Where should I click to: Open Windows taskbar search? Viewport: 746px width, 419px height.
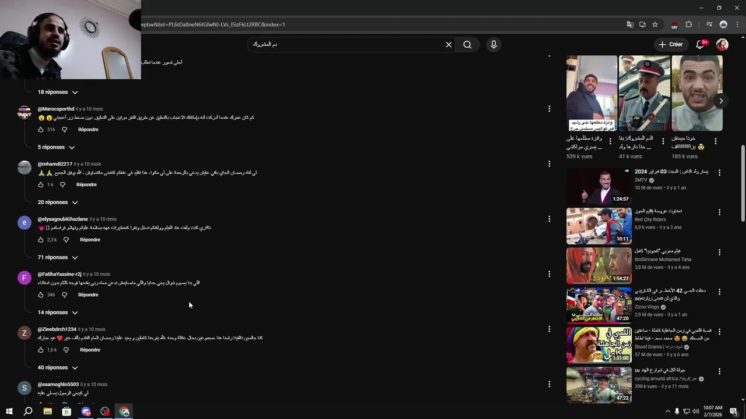[28, 411]
